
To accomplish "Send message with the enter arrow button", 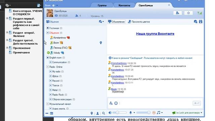I will click(197, 103).
